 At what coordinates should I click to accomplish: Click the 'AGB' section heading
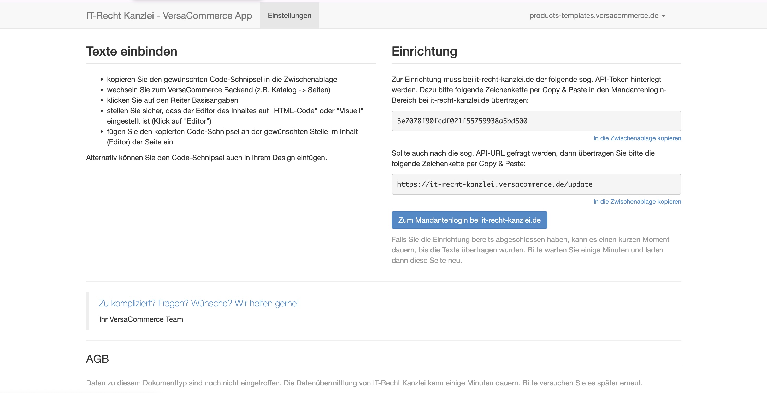point(97,359)
